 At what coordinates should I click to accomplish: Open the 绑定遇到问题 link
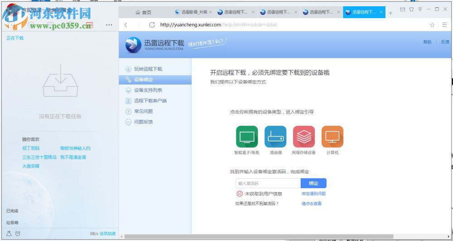pyautogui.click(x=313, y=194)
